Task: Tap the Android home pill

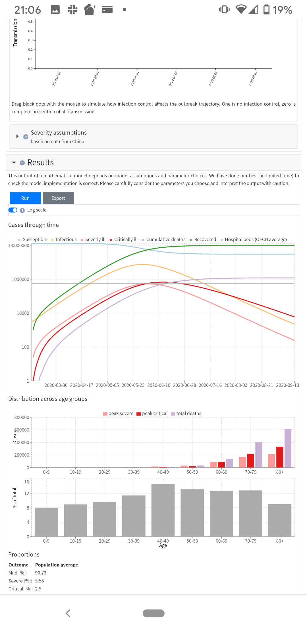Action: click(x=153, y=613)
